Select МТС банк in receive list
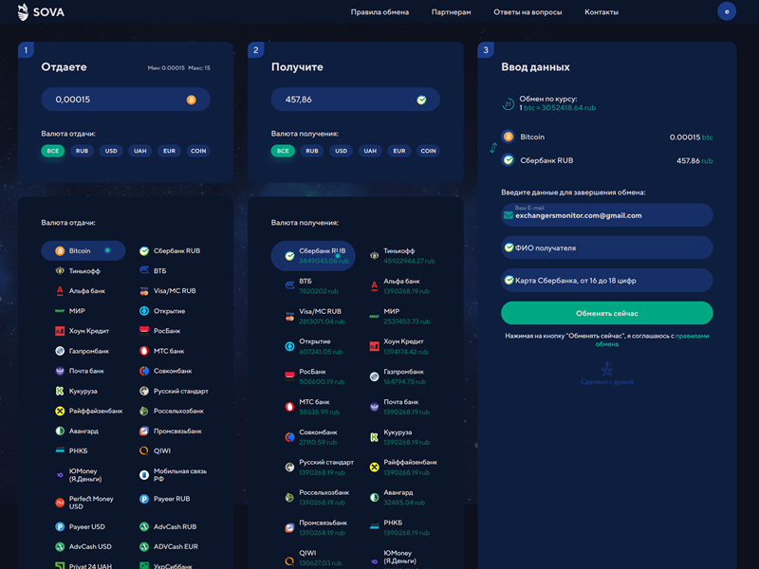This screenshot has height=569, width=759. 312,407
